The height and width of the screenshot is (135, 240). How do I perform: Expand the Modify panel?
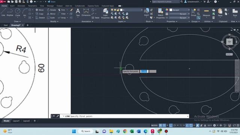(x=54, y=22)
